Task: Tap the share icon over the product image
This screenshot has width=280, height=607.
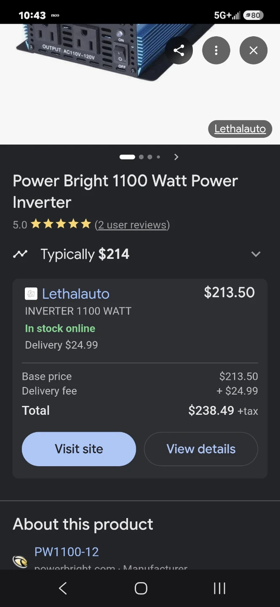Action: (179, 51)
